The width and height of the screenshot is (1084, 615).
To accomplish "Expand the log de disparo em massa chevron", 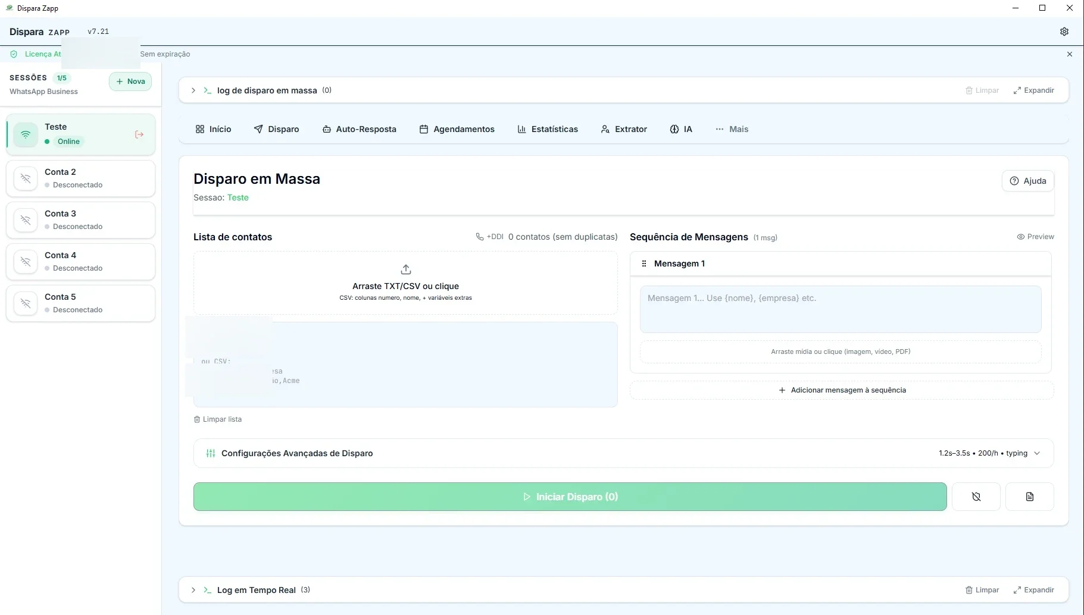I will tap(193, 90).
